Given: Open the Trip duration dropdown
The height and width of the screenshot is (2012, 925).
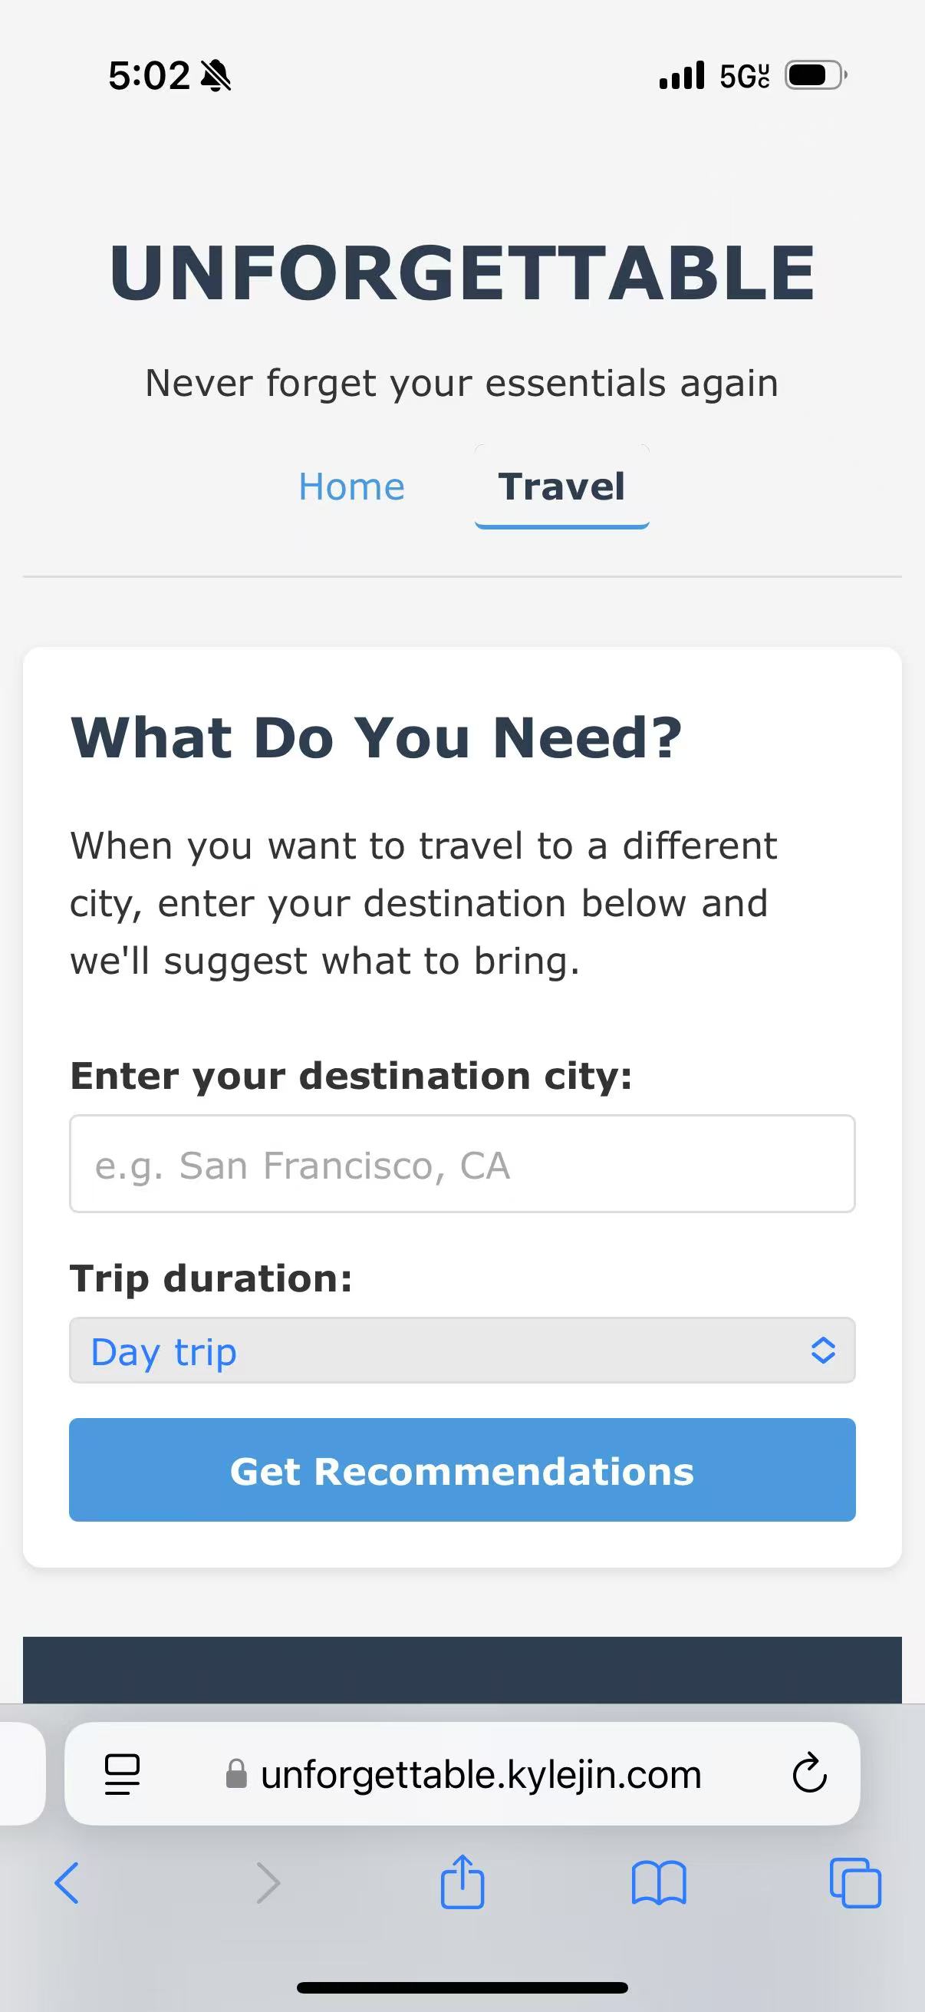Looking at the screenshot, I should 462,1351.
